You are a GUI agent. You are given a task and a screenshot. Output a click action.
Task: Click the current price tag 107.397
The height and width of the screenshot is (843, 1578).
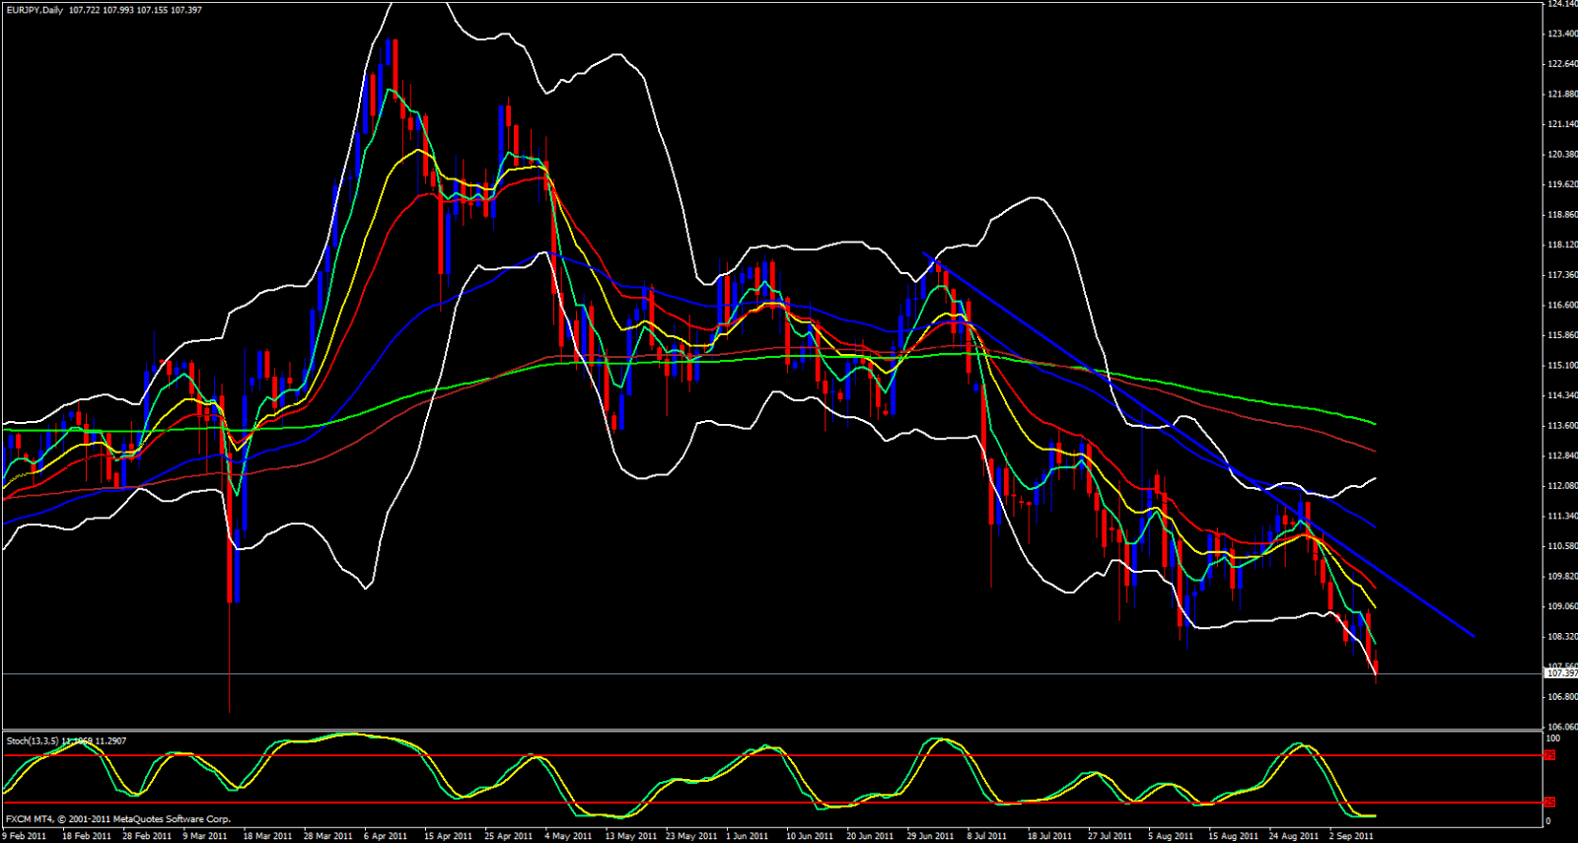point(1559,673)
